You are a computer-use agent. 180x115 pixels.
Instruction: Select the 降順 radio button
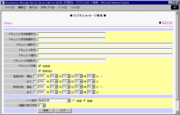pyautogui.click(x=85, y=101)
